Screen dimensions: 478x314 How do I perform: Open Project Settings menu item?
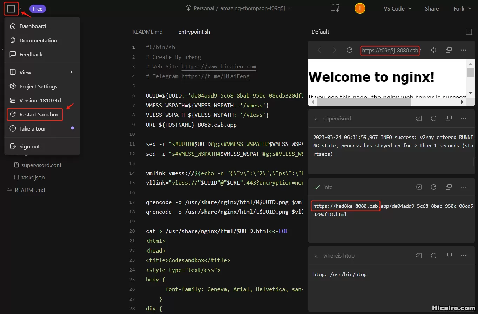(x=38, y=86)
